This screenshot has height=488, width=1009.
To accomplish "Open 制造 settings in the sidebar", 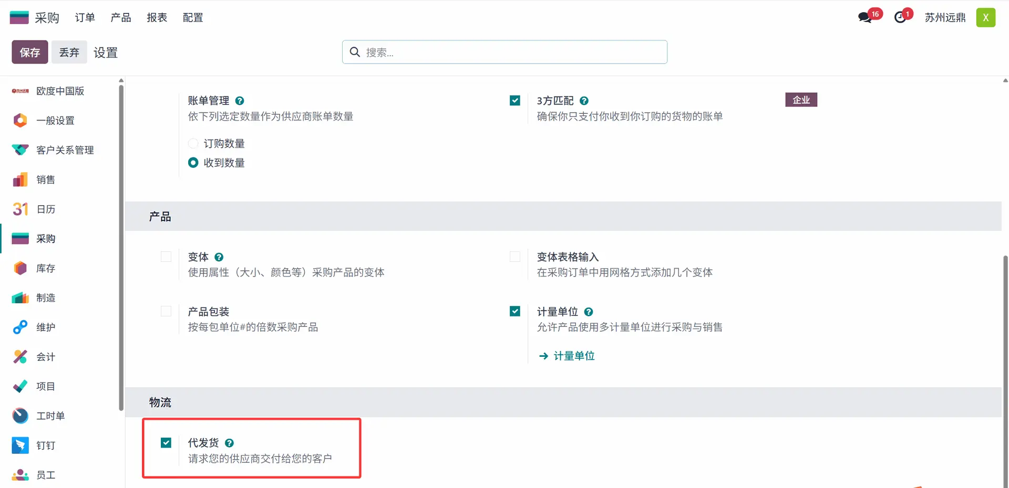I will click(x=46, y=298).
